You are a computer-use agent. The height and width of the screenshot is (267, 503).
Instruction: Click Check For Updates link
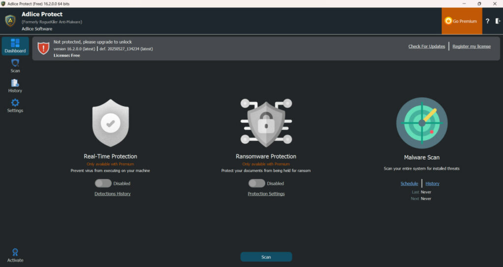pyautogui.click(x=426, y=47)
